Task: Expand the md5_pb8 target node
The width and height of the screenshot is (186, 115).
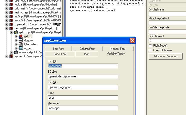Action: pyautogui.click(x=7, y=16)
